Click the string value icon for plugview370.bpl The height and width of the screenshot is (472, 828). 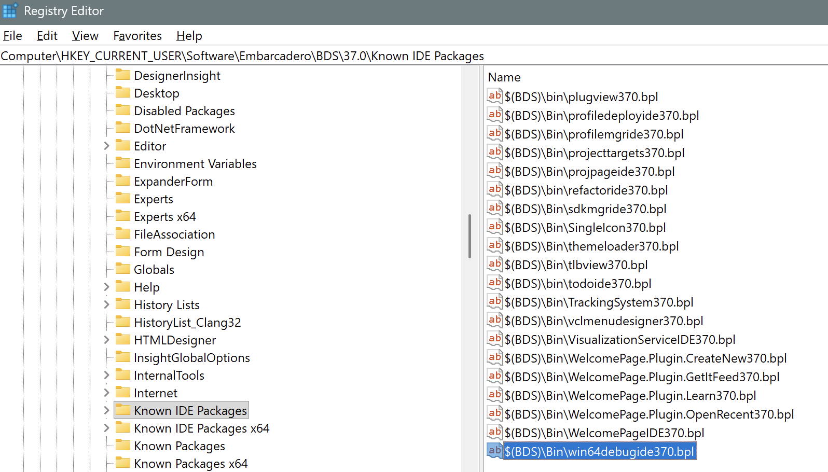494,96
